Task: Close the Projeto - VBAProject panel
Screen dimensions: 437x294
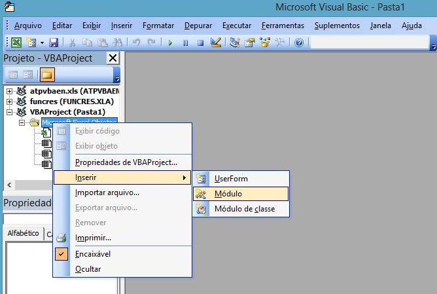Action: coord(113,58)
